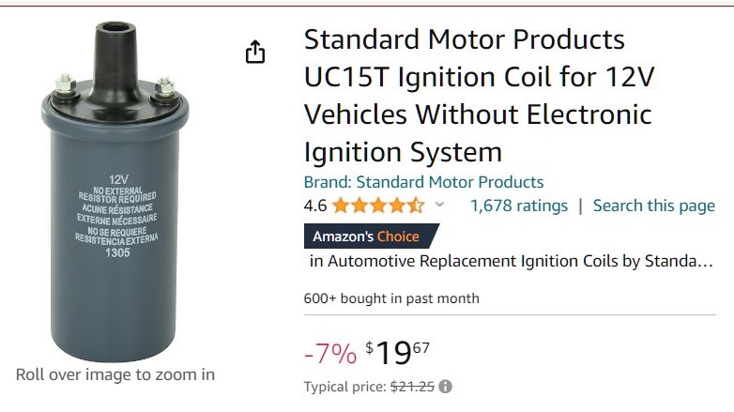Click the Search this page link
Screen dimensions: 734x412
tap(653, 206)
